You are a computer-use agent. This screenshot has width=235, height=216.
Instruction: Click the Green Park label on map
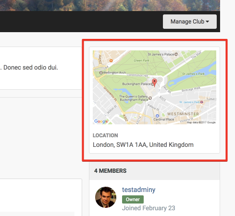click(141, 60)
